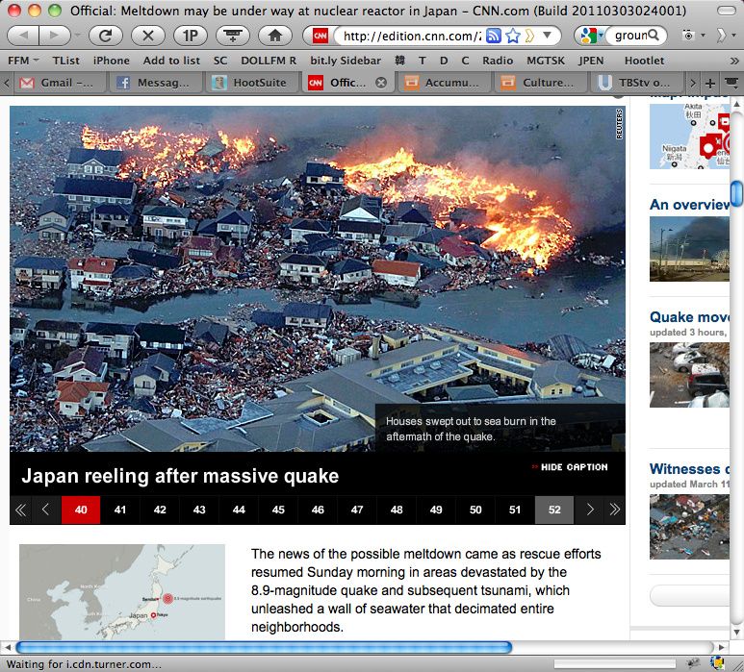Switch to the Gmail tab
This screenshot has width=744, height=672.
[56, 83]
